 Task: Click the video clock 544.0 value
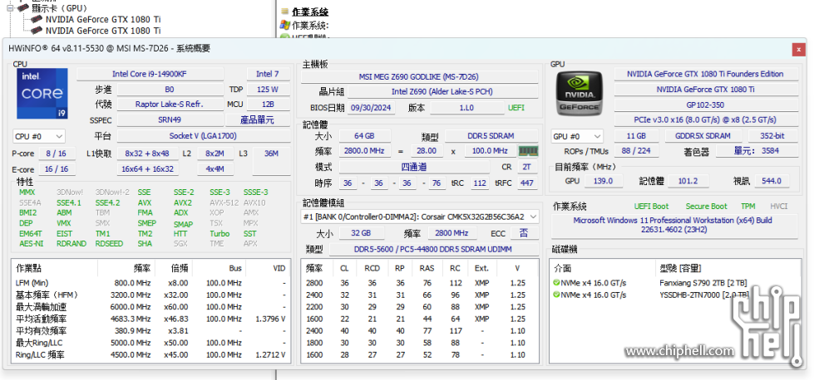(772, 181)
